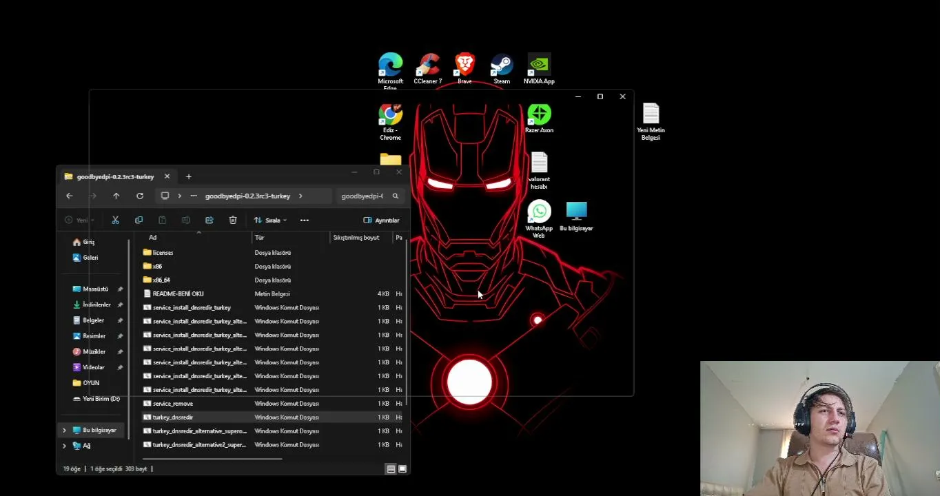Click the Explorer address bar path field

click(x=243, y=196)
